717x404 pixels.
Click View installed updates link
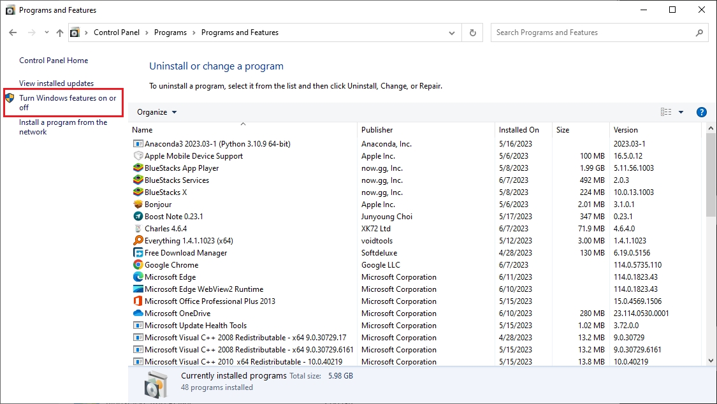click(x=56, y=83)
